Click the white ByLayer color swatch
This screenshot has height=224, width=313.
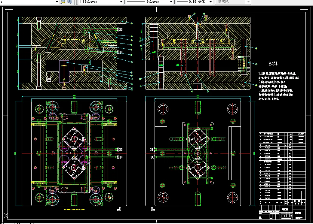click(x=82, y=2)
